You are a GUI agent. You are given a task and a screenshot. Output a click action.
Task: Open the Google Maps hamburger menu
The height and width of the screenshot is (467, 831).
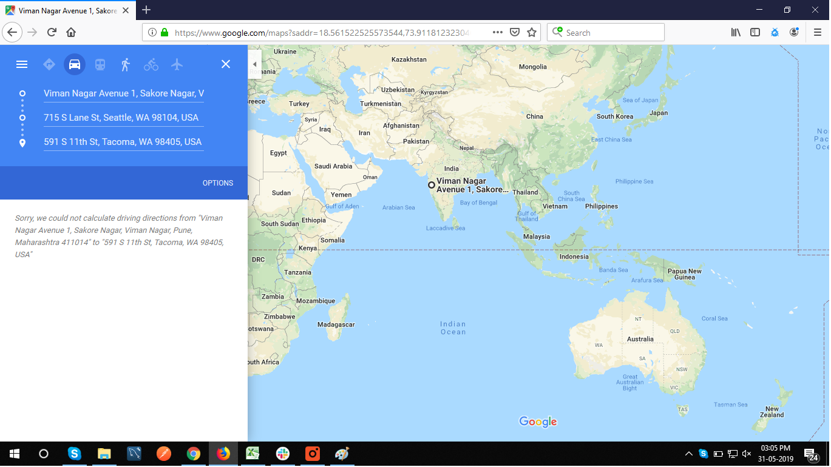(22, 64)
